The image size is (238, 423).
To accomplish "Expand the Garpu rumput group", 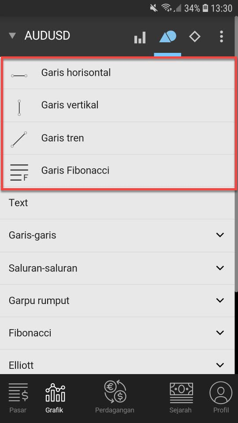I will pyautogui.click(x=117, y=301).
